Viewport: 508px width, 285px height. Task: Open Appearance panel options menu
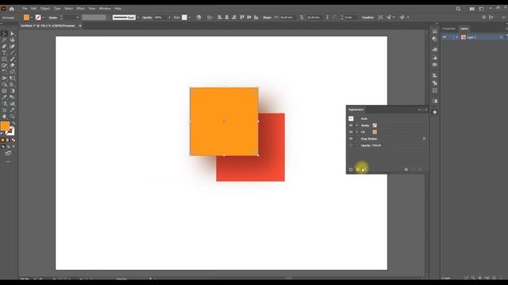click(x=426, y=110)
